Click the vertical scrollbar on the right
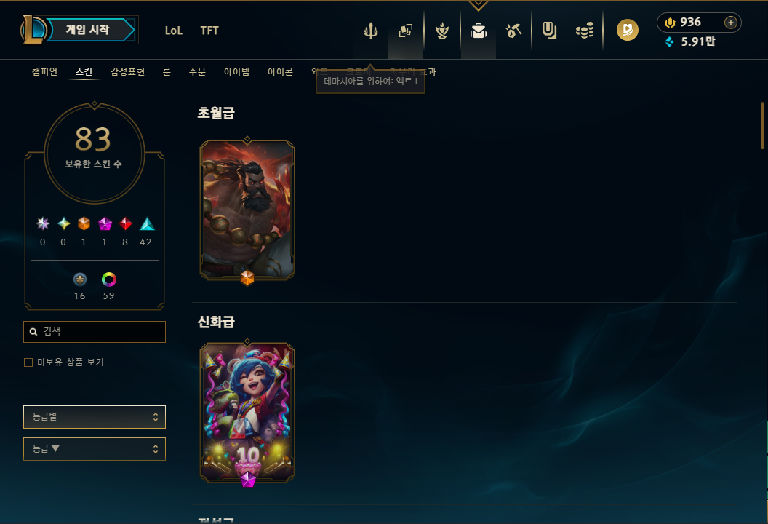This screenshot has width=768, height=524. coord(762,125)
